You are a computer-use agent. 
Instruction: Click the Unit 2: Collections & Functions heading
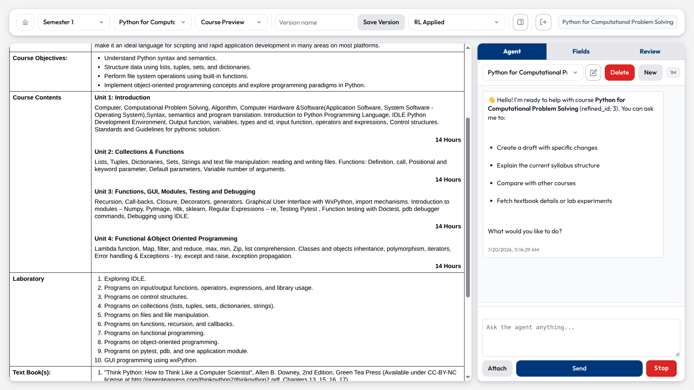click(139, 152)
